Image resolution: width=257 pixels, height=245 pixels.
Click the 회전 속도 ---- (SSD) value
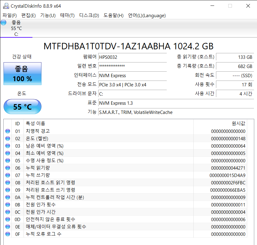(235, 75)
